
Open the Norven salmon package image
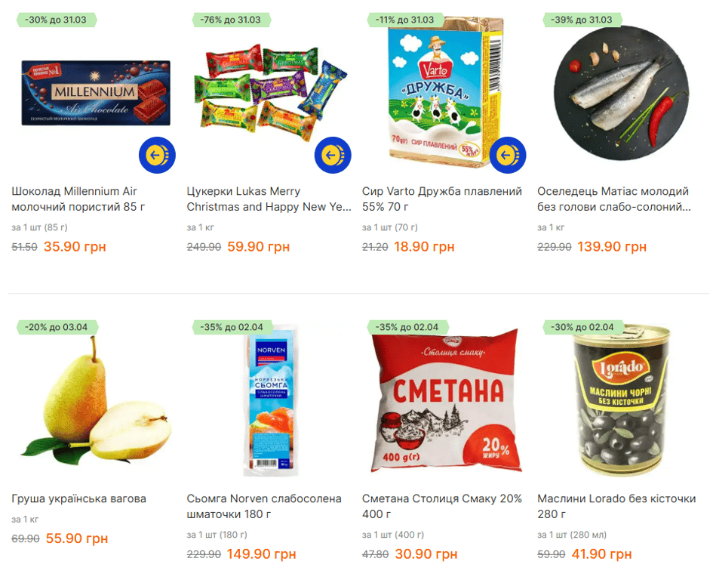click(271, 400)
